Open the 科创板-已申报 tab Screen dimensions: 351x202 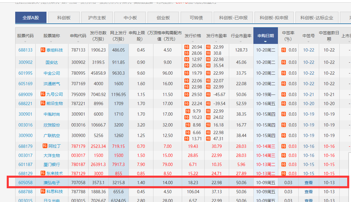(233, 18)
